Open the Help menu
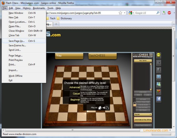The width and height of the screenshot is (177, 138). pos(58,8)
